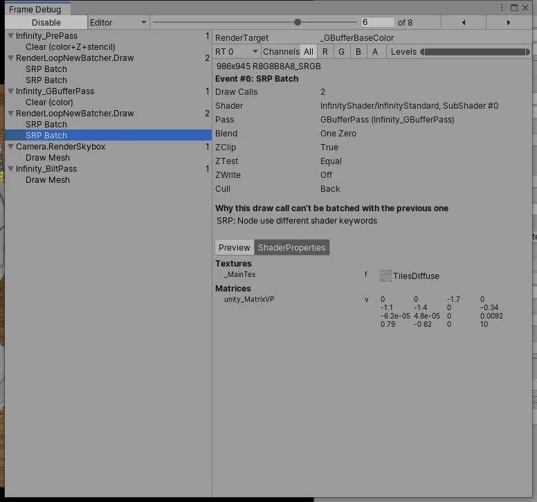Click the Matrices section heading
Viewport: 537px width, 502px height.
point(233,289)
